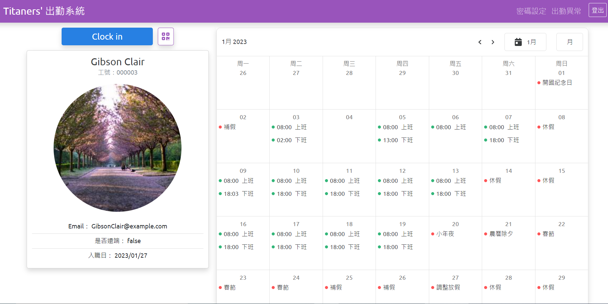
Task: Click the red dot beside 春節 on Jan 22
Action: point(538,234)
